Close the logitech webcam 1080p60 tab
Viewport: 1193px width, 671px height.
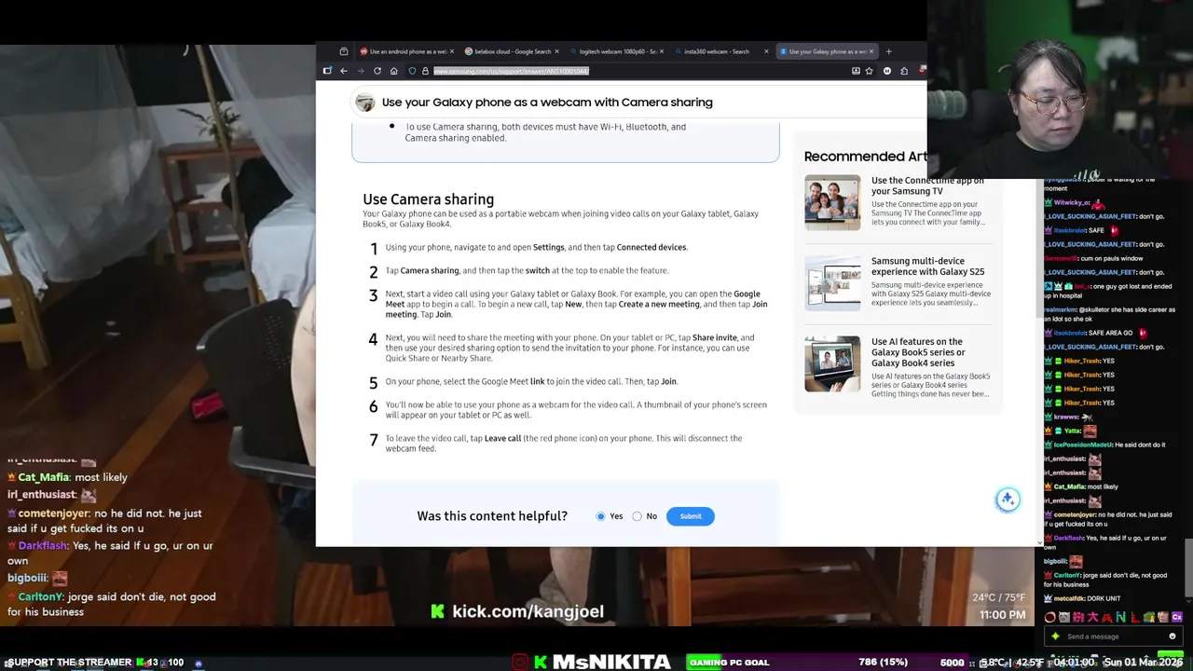click(x=662, y=51)
